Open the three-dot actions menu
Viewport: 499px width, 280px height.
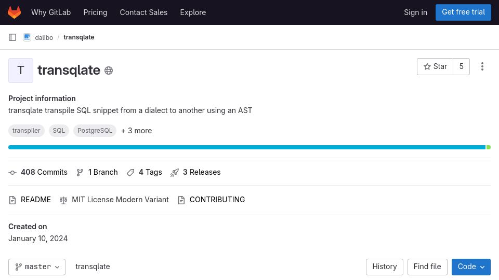click(x=482, y=67)
